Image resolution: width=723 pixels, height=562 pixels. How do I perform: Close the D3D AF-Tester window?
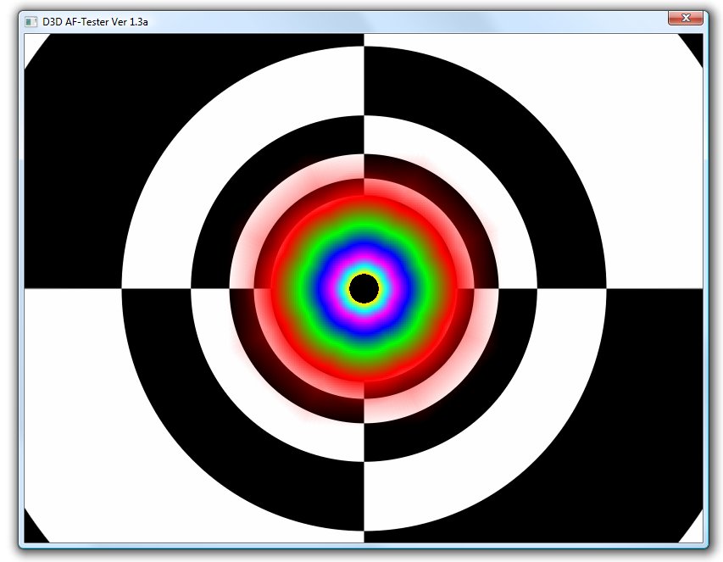(685, 18)
